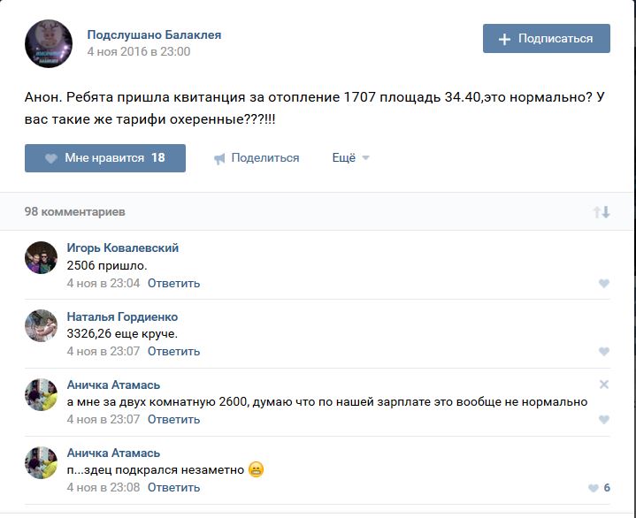Open post timestamp 4 ноя 2016 в 23:00
Image resolution: width=636 pixels, height=518 pixels.
coord(138,52)
